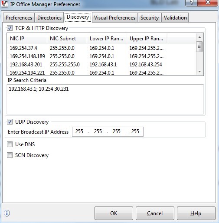Click the NIC list scroll up arrow
This screenshot has height=223, width=219.
tap(199, 37)
